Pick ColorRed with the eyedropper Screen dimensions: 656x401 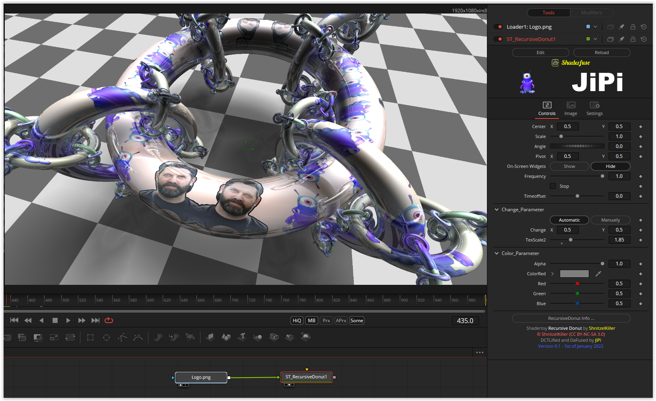click(x=598, y=274)
